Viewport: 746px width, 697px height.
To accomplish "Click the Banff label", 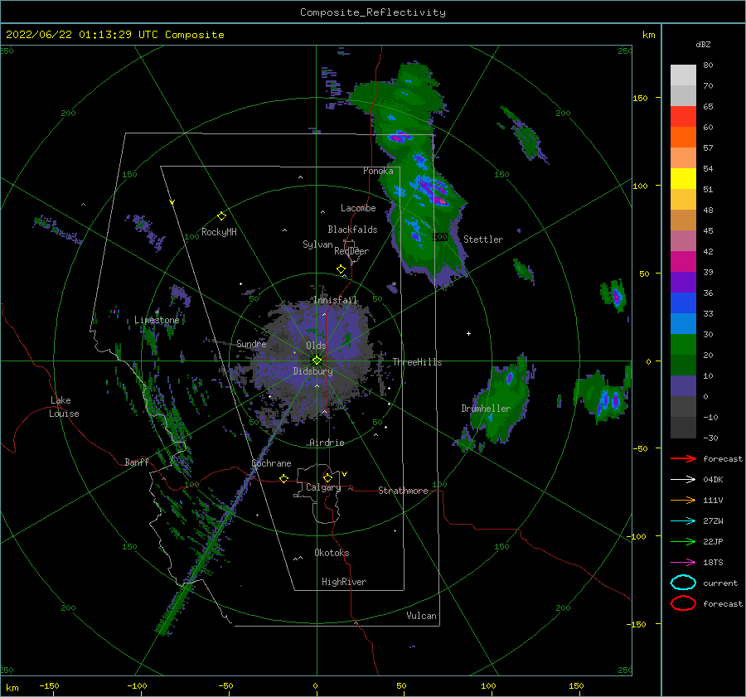I will (137, 462).
